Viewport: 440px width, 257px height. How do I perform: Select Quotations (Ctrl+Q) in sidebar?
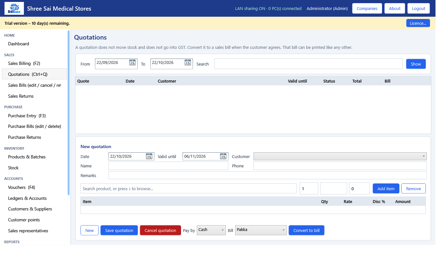click(x=34, y=74)
